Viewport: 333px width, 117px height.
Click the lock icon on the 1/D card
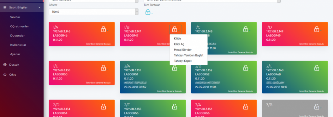pos(317,29)
